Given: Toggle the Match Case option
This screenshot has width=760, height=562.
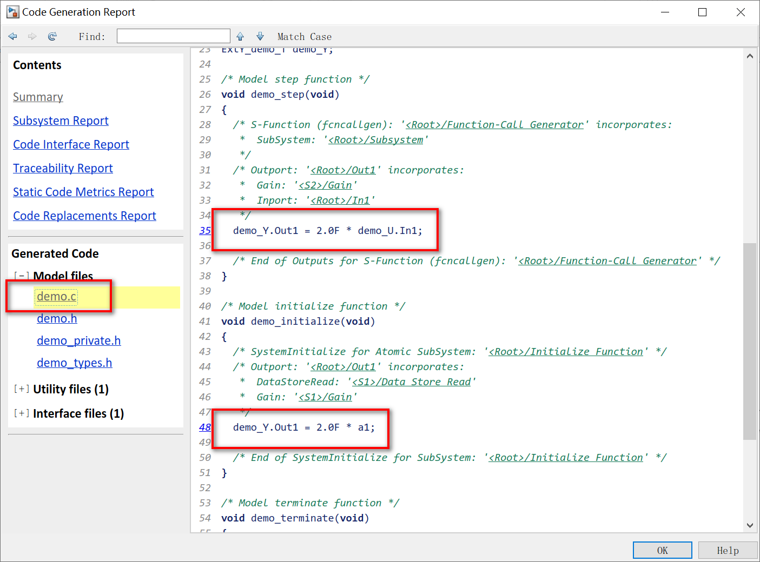Looking at the screenshot, I should click(305, 37).
